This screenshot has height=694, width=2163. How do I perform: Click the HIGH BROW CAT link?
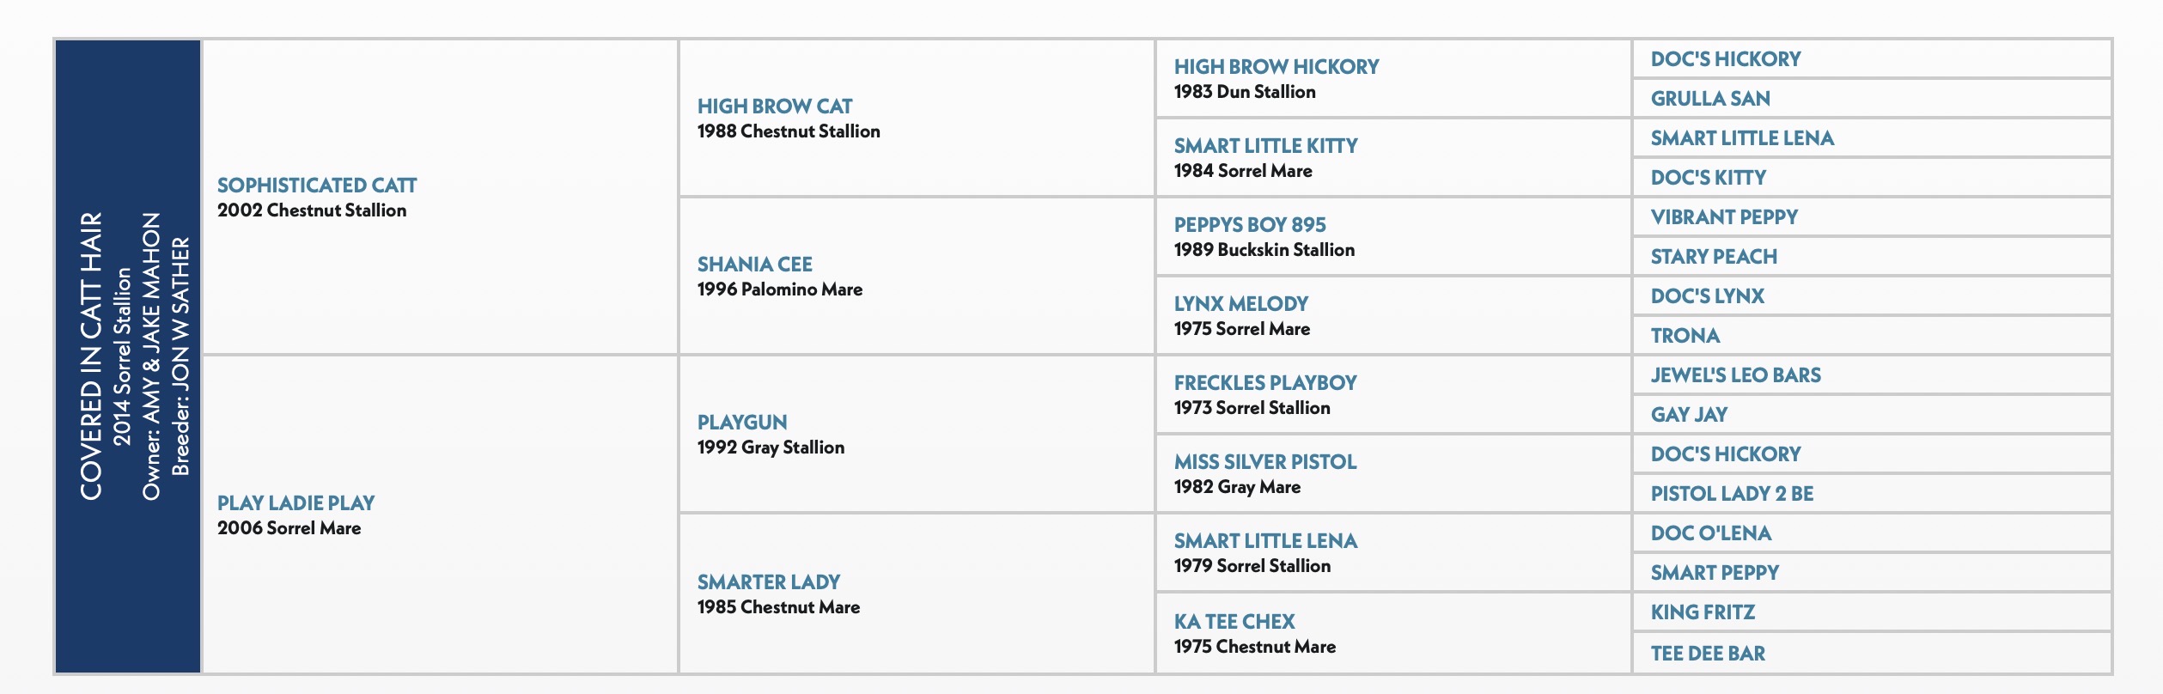[775, 107]
